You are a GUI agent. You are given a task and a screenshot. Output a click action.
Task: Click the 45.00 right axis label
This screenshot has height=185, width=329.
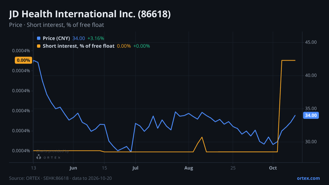tap(311, 42)
